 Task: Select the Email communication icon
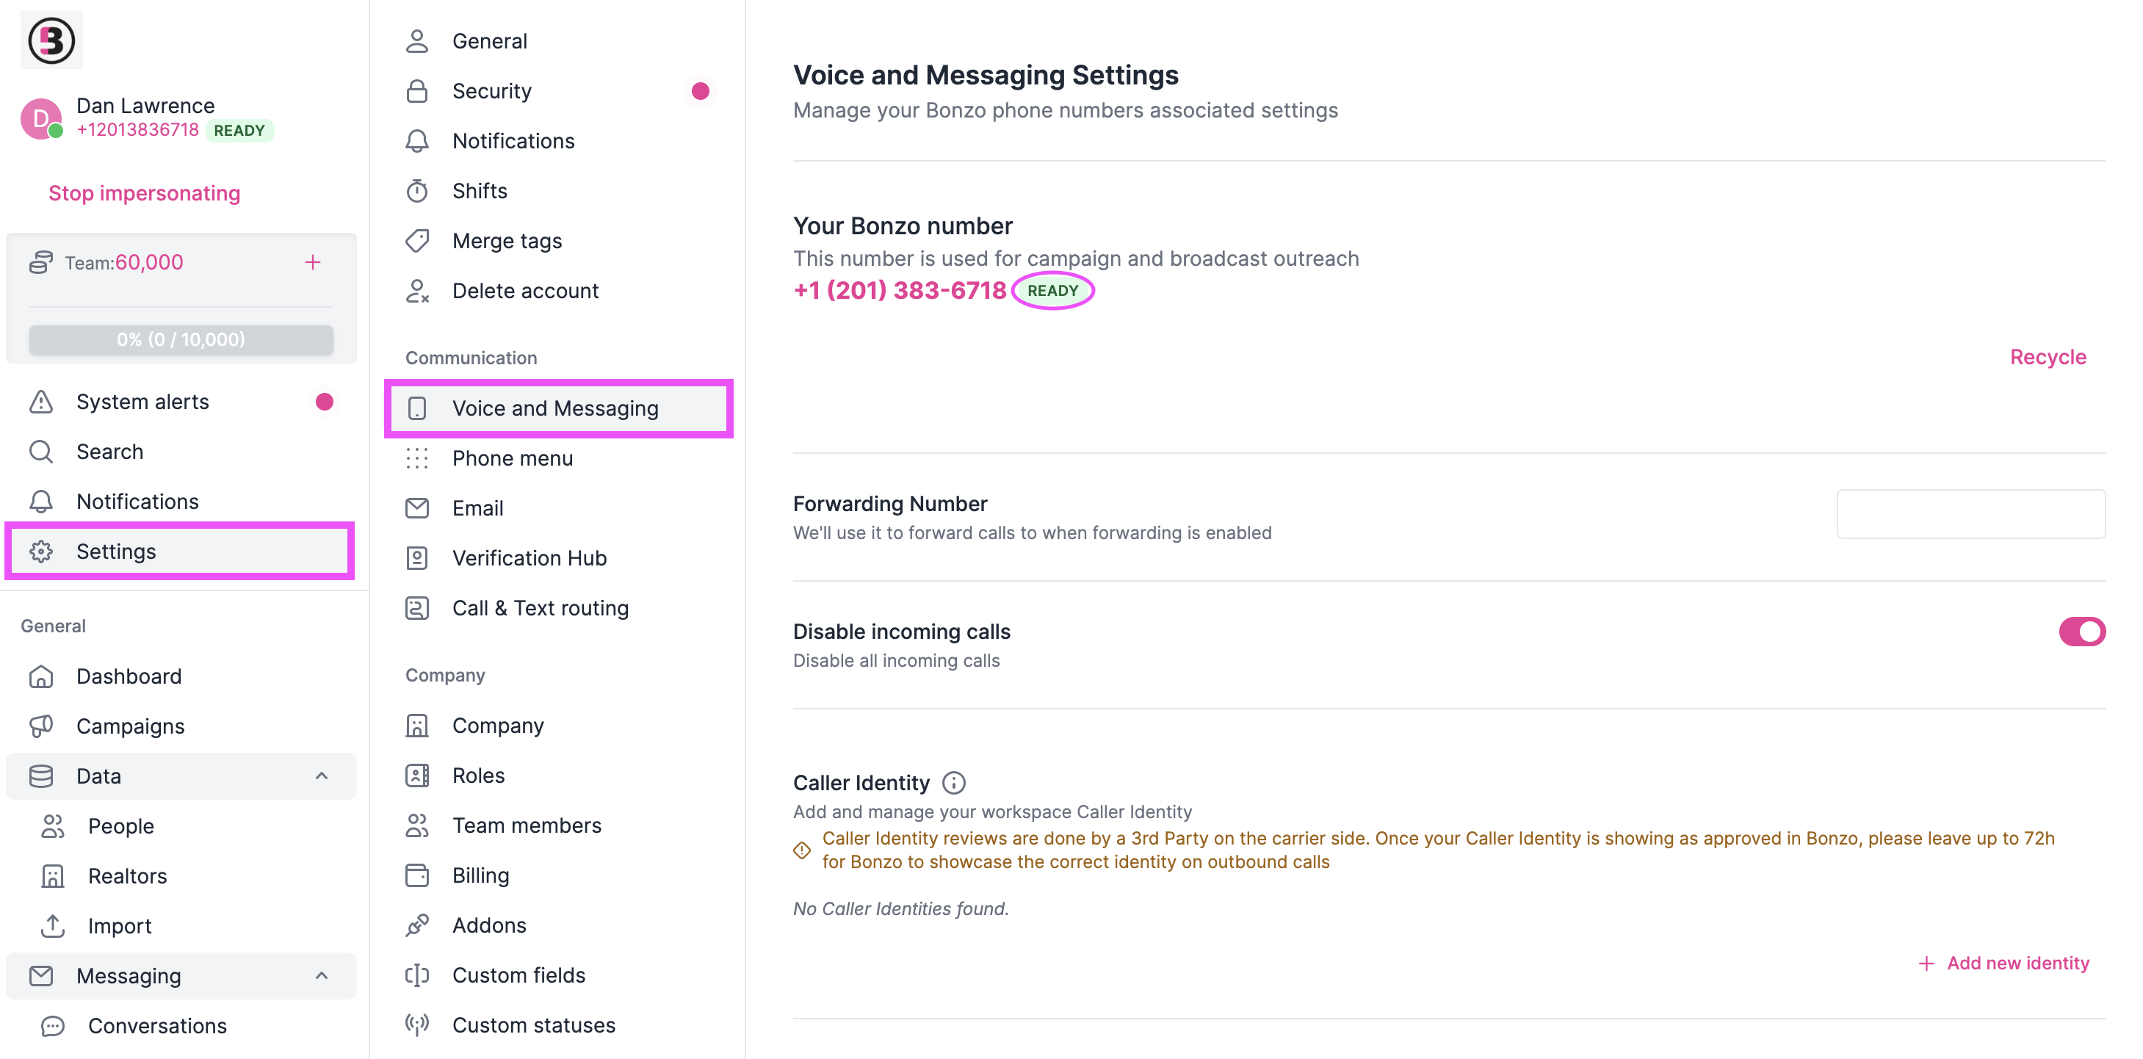(x=418, y=507)
